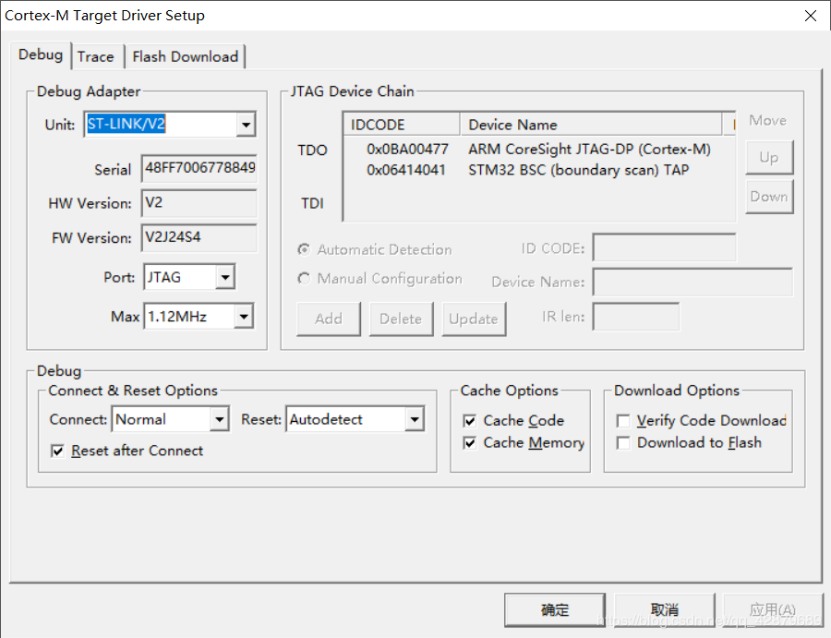Switch to the Trace tab
831x638 pixels.
(96, 56)
